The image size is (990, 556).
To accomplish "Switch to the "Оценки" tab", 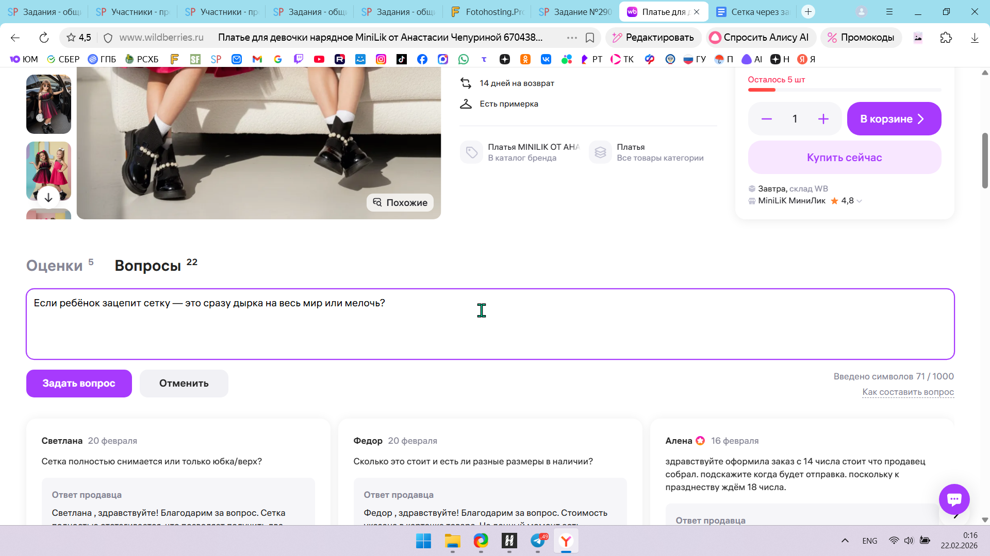I will pos(55,266).
